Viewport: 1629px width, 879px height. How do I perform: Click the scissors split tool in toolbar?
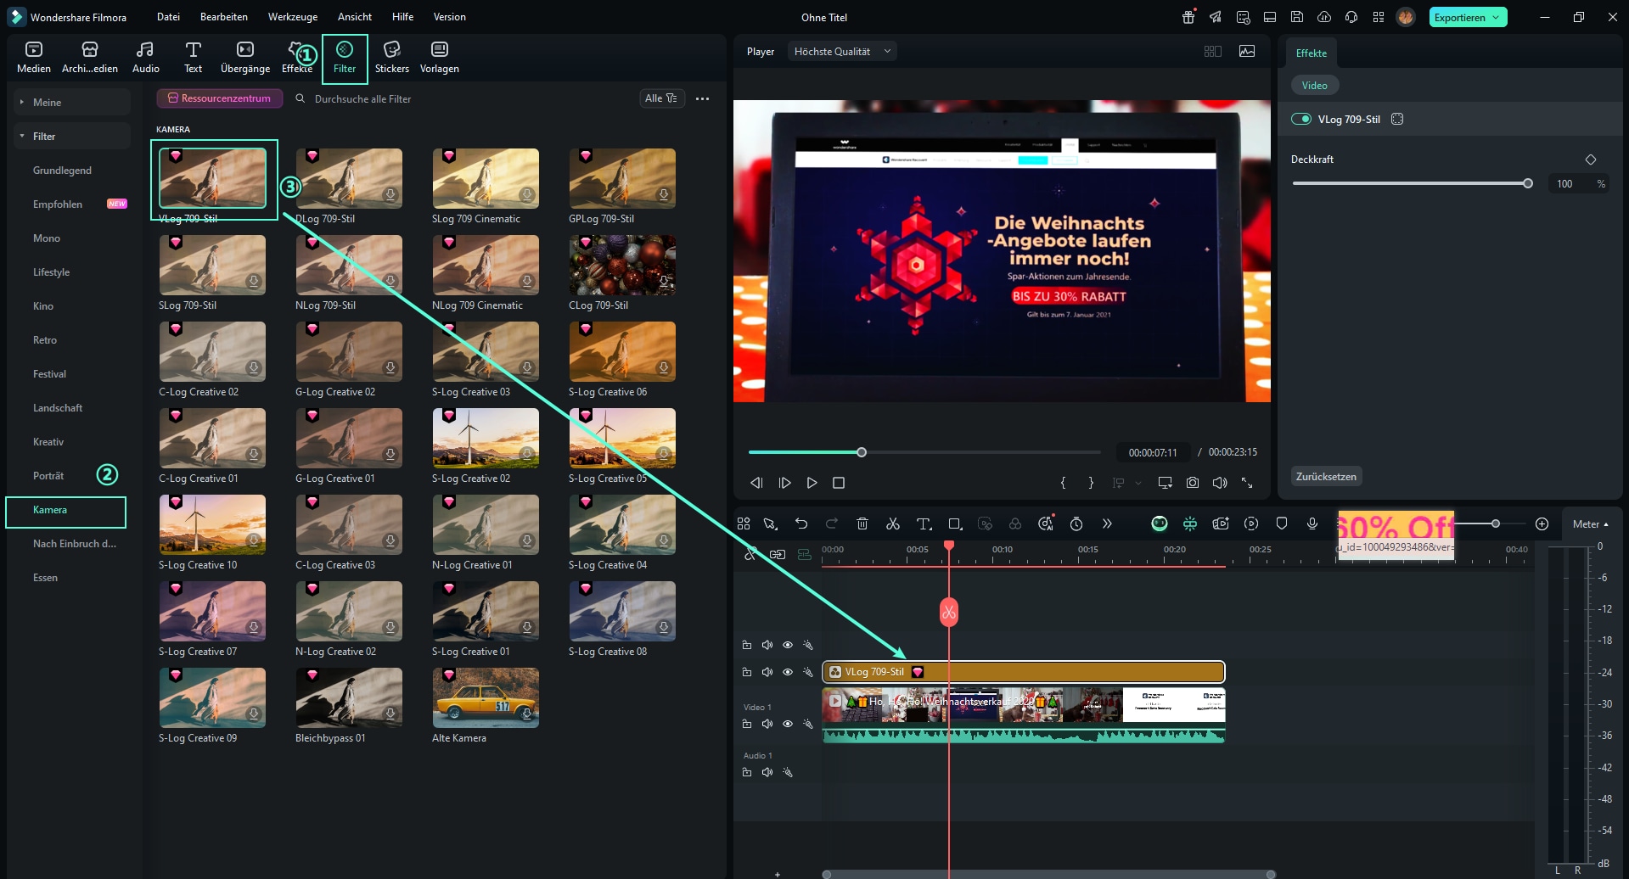point(893,523)
